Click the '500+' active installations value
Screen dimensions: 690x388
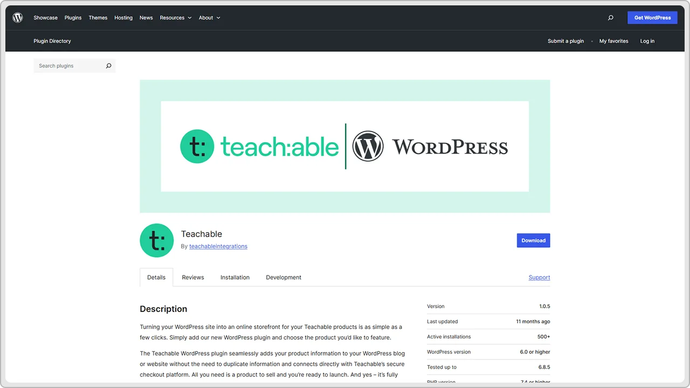543,337
